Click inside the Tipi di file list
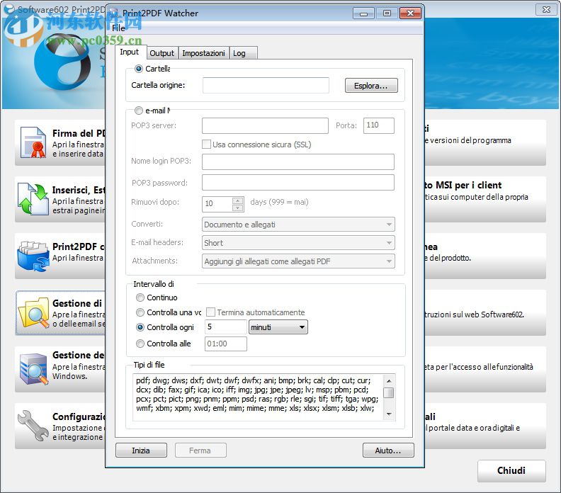 click(x=258, y=397)
